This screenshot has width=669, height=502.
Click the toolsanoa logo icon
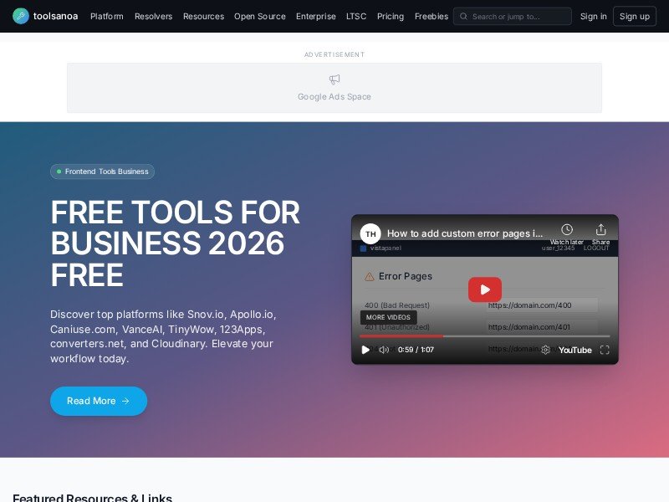[20, 16]
